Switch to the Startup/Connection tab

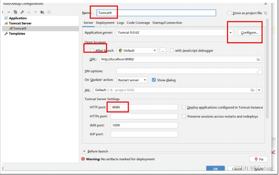coord(167,23)
